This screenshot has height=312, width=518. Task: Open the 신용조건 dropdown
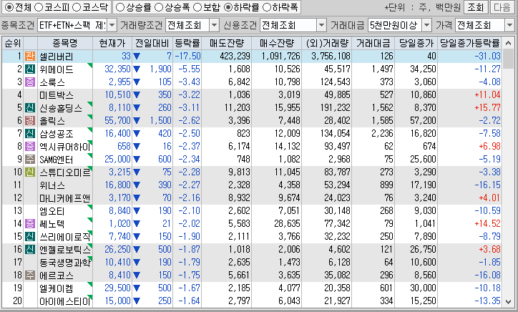[x=321, y=25]
